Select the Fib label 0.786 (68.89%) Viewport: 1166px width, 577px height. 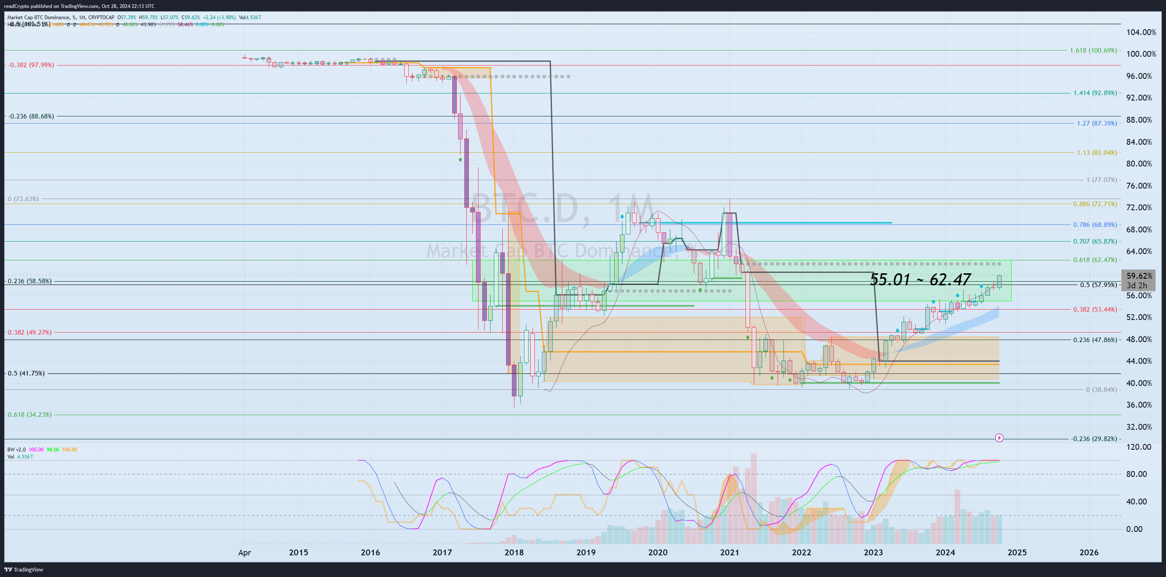(x=1095, y=224)
